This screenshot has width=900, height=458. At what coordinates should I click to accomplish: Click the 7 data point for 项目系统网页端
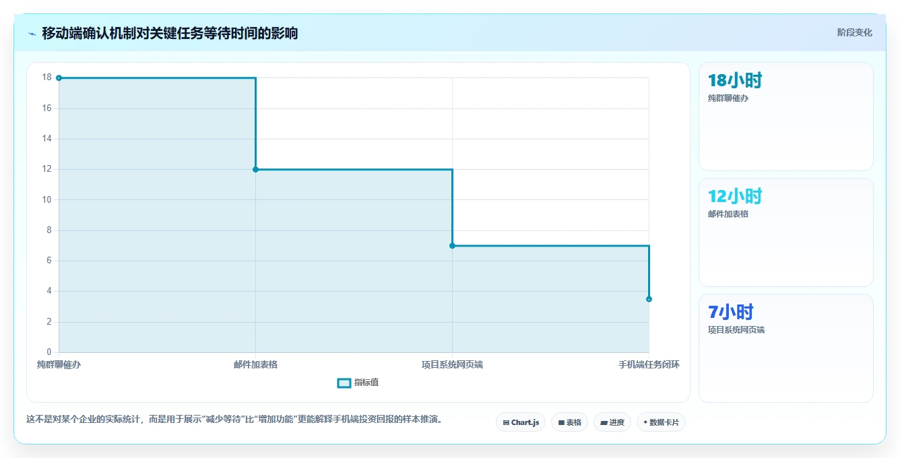(452, 246)
